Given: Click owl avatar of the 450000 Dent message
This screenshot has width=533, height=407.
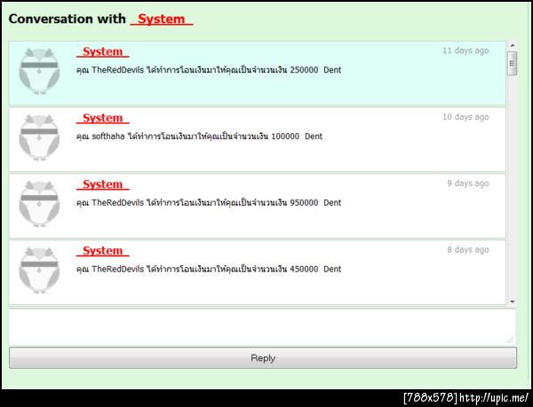Looking at the screenshot, I should 39,270.
